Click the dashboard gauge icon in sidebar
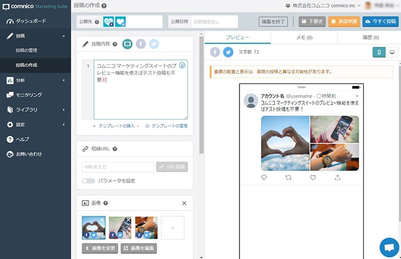This screenshot has width=401, height=259. click(10, 21)
